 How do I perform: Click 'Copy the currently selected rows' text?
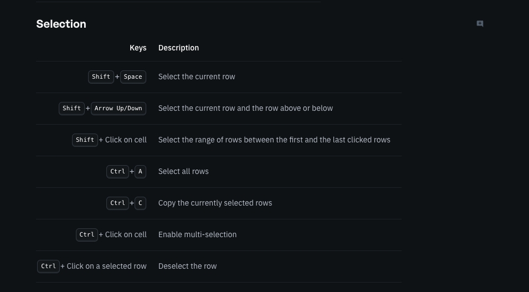coord(215,203)
